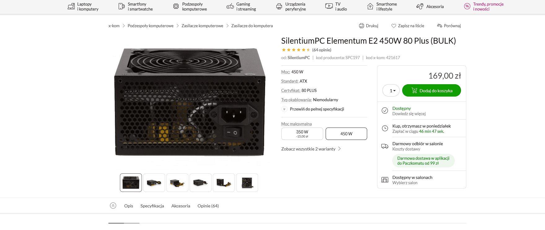The height and width of the screenshot is (230, 545).
Task: Click the percent promotions icon
Action: [467, 7]
